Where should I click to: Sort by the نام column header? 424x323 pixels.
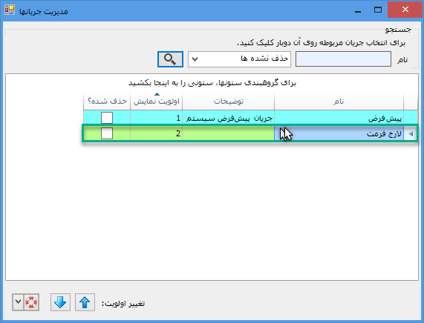(339, 101)
